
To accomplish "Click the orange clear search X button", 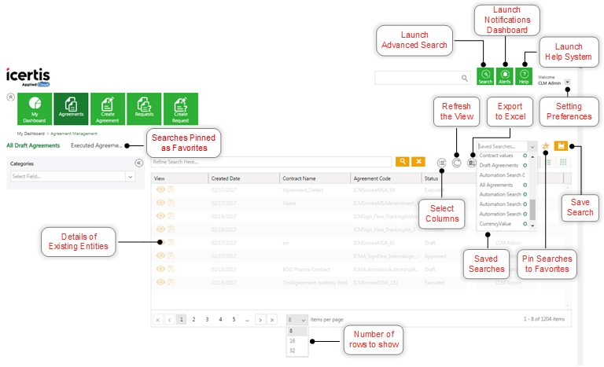I will tap(419, 161).
